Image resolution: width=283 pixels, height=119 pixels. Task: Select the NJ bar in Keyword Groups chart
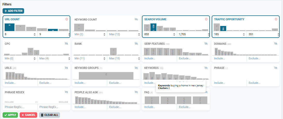[x=106, y=76]
